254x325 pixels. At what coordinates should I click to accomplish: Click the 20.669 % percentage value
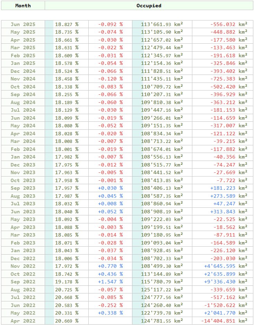67,321
